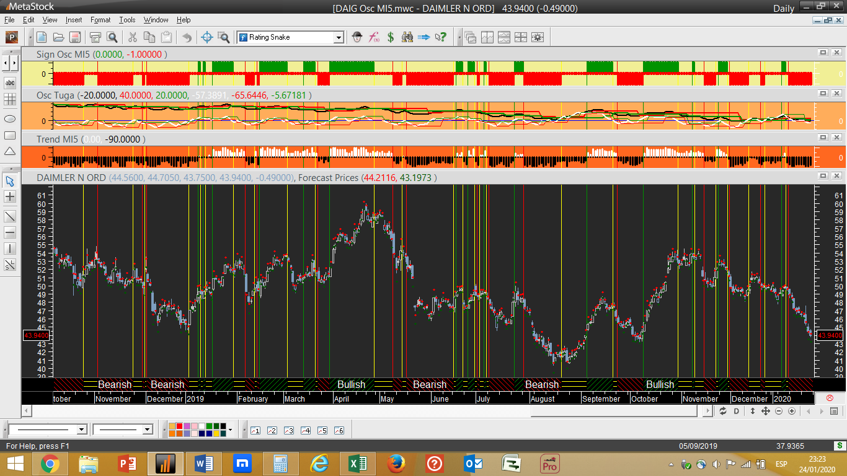847x476 pixels.
Task: Expand the first line style dropdown
Action: [x=81, y=430]
